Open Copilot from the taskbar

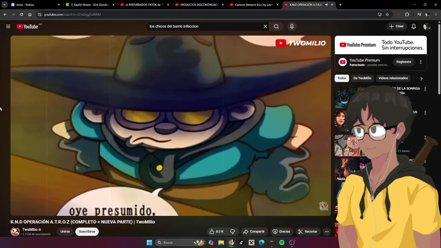point(211,242)
